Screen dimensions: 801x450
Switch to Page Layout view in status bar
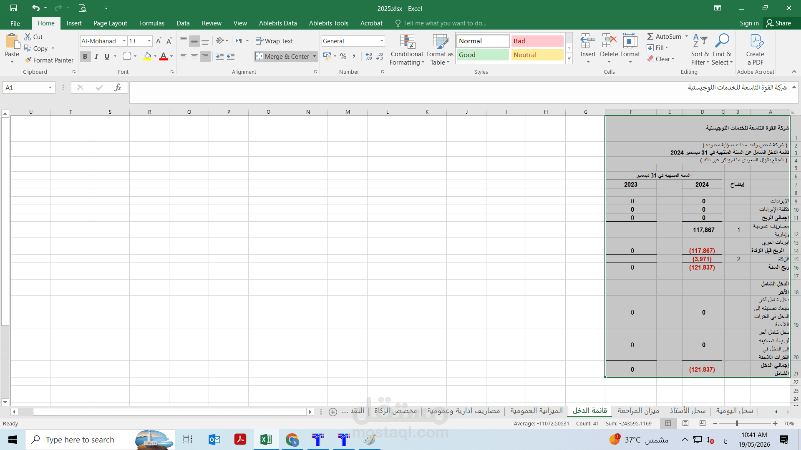tap(685, 423)
